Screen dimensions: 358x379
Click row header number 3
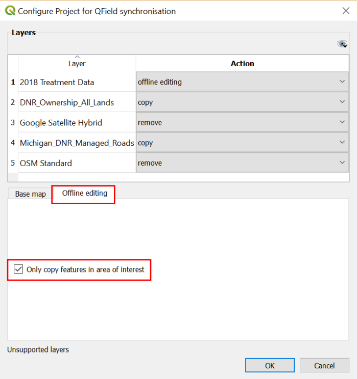pyautogui.click(x=13, y=123)
